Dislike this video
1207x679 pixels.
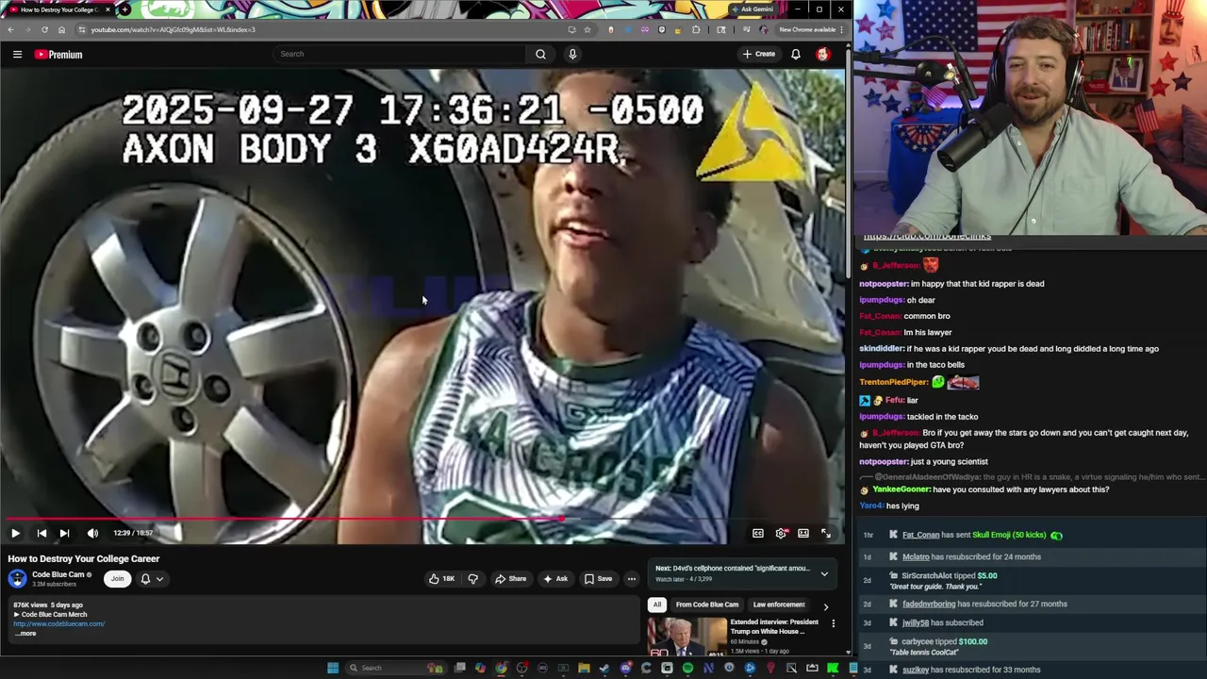(x=472, y=579)
